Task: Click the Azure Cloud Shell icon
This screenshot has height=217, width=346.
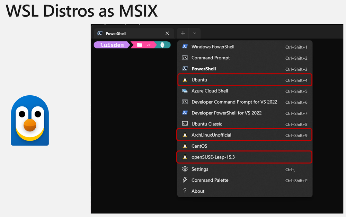Action: click(x=185, y=91)
